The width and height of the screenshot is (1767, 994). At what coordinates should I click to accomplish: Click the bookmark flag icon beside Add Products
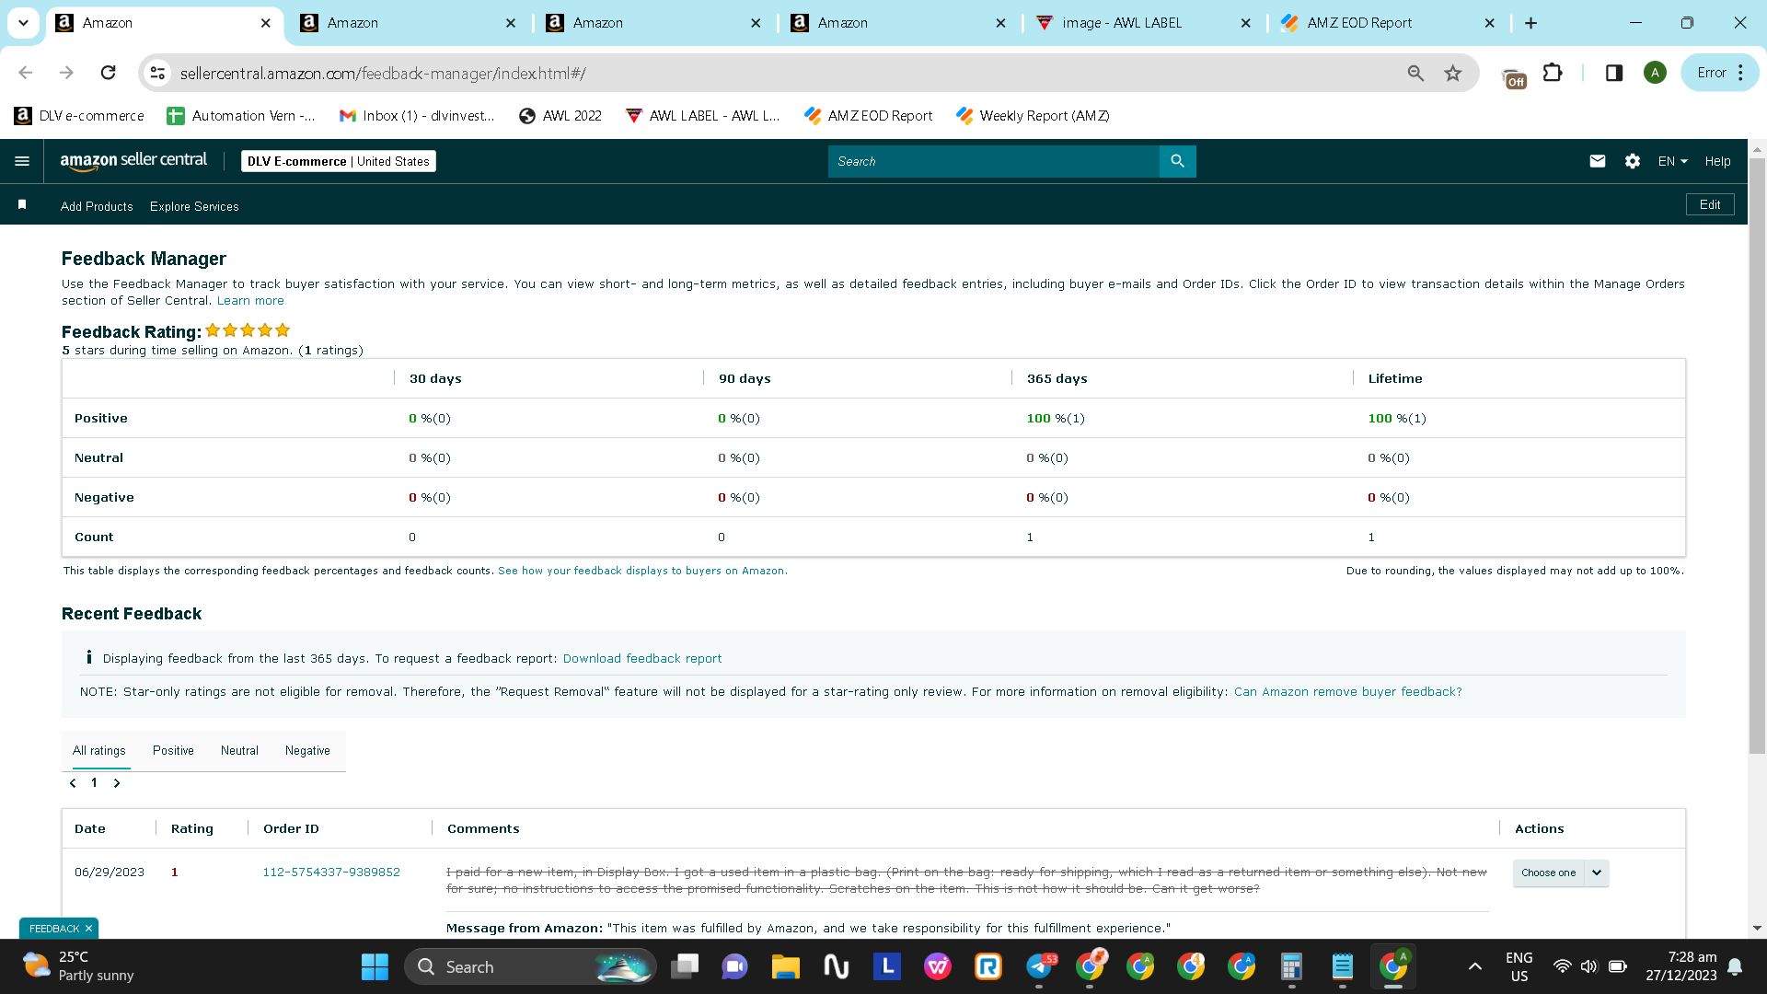[x=22, y=204]
